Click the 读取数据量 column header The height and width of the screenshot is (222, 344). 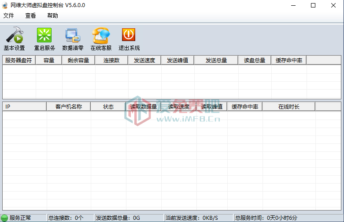coord(144,107)
